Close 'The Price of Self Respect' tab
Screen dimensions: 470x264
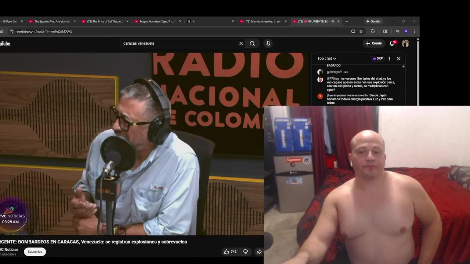tap(127, 21)
